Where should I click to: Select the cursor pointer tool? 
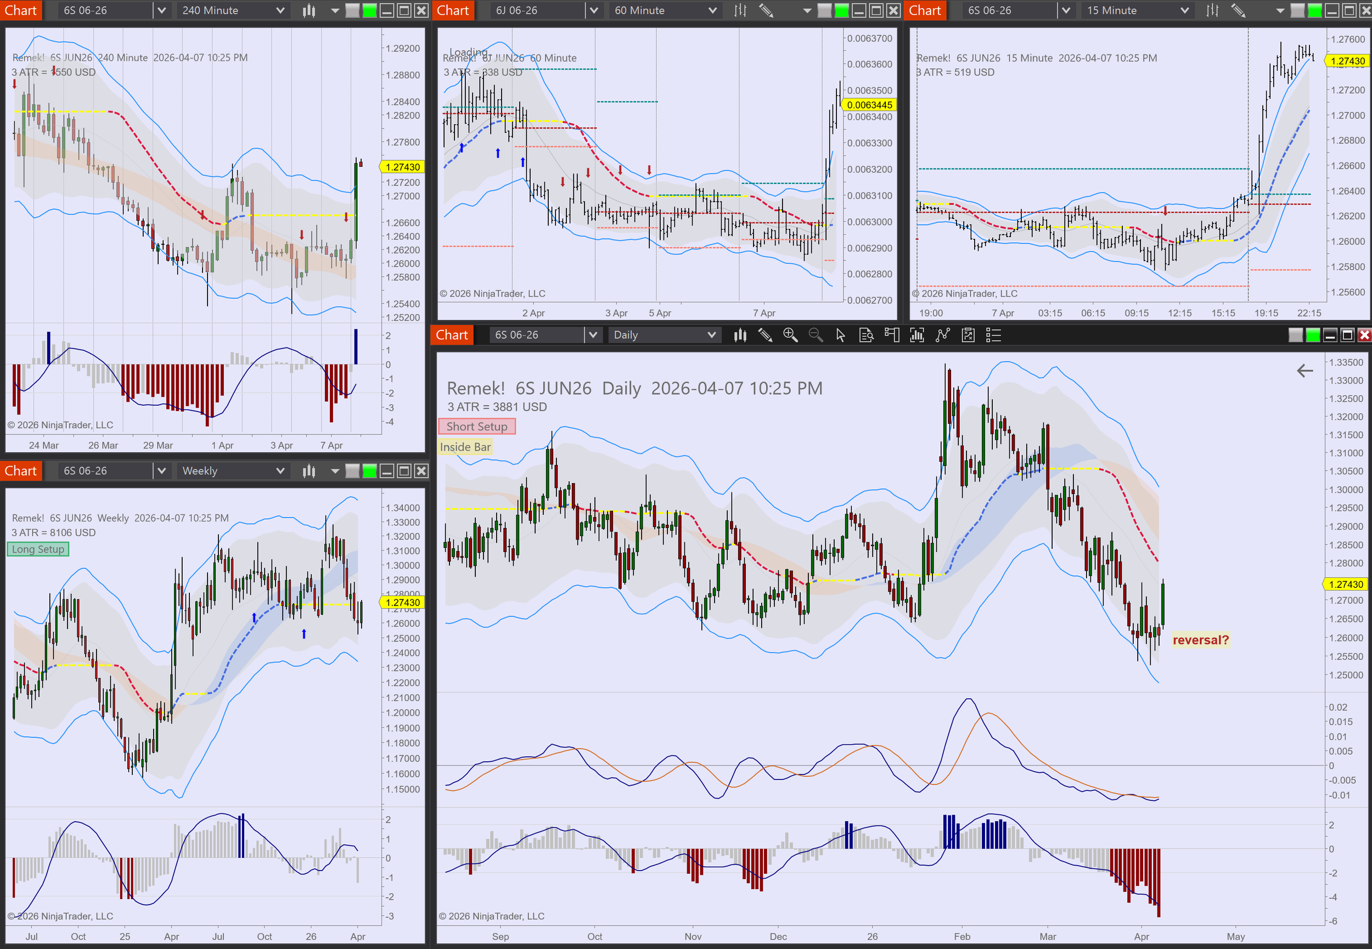pos(840,335)
